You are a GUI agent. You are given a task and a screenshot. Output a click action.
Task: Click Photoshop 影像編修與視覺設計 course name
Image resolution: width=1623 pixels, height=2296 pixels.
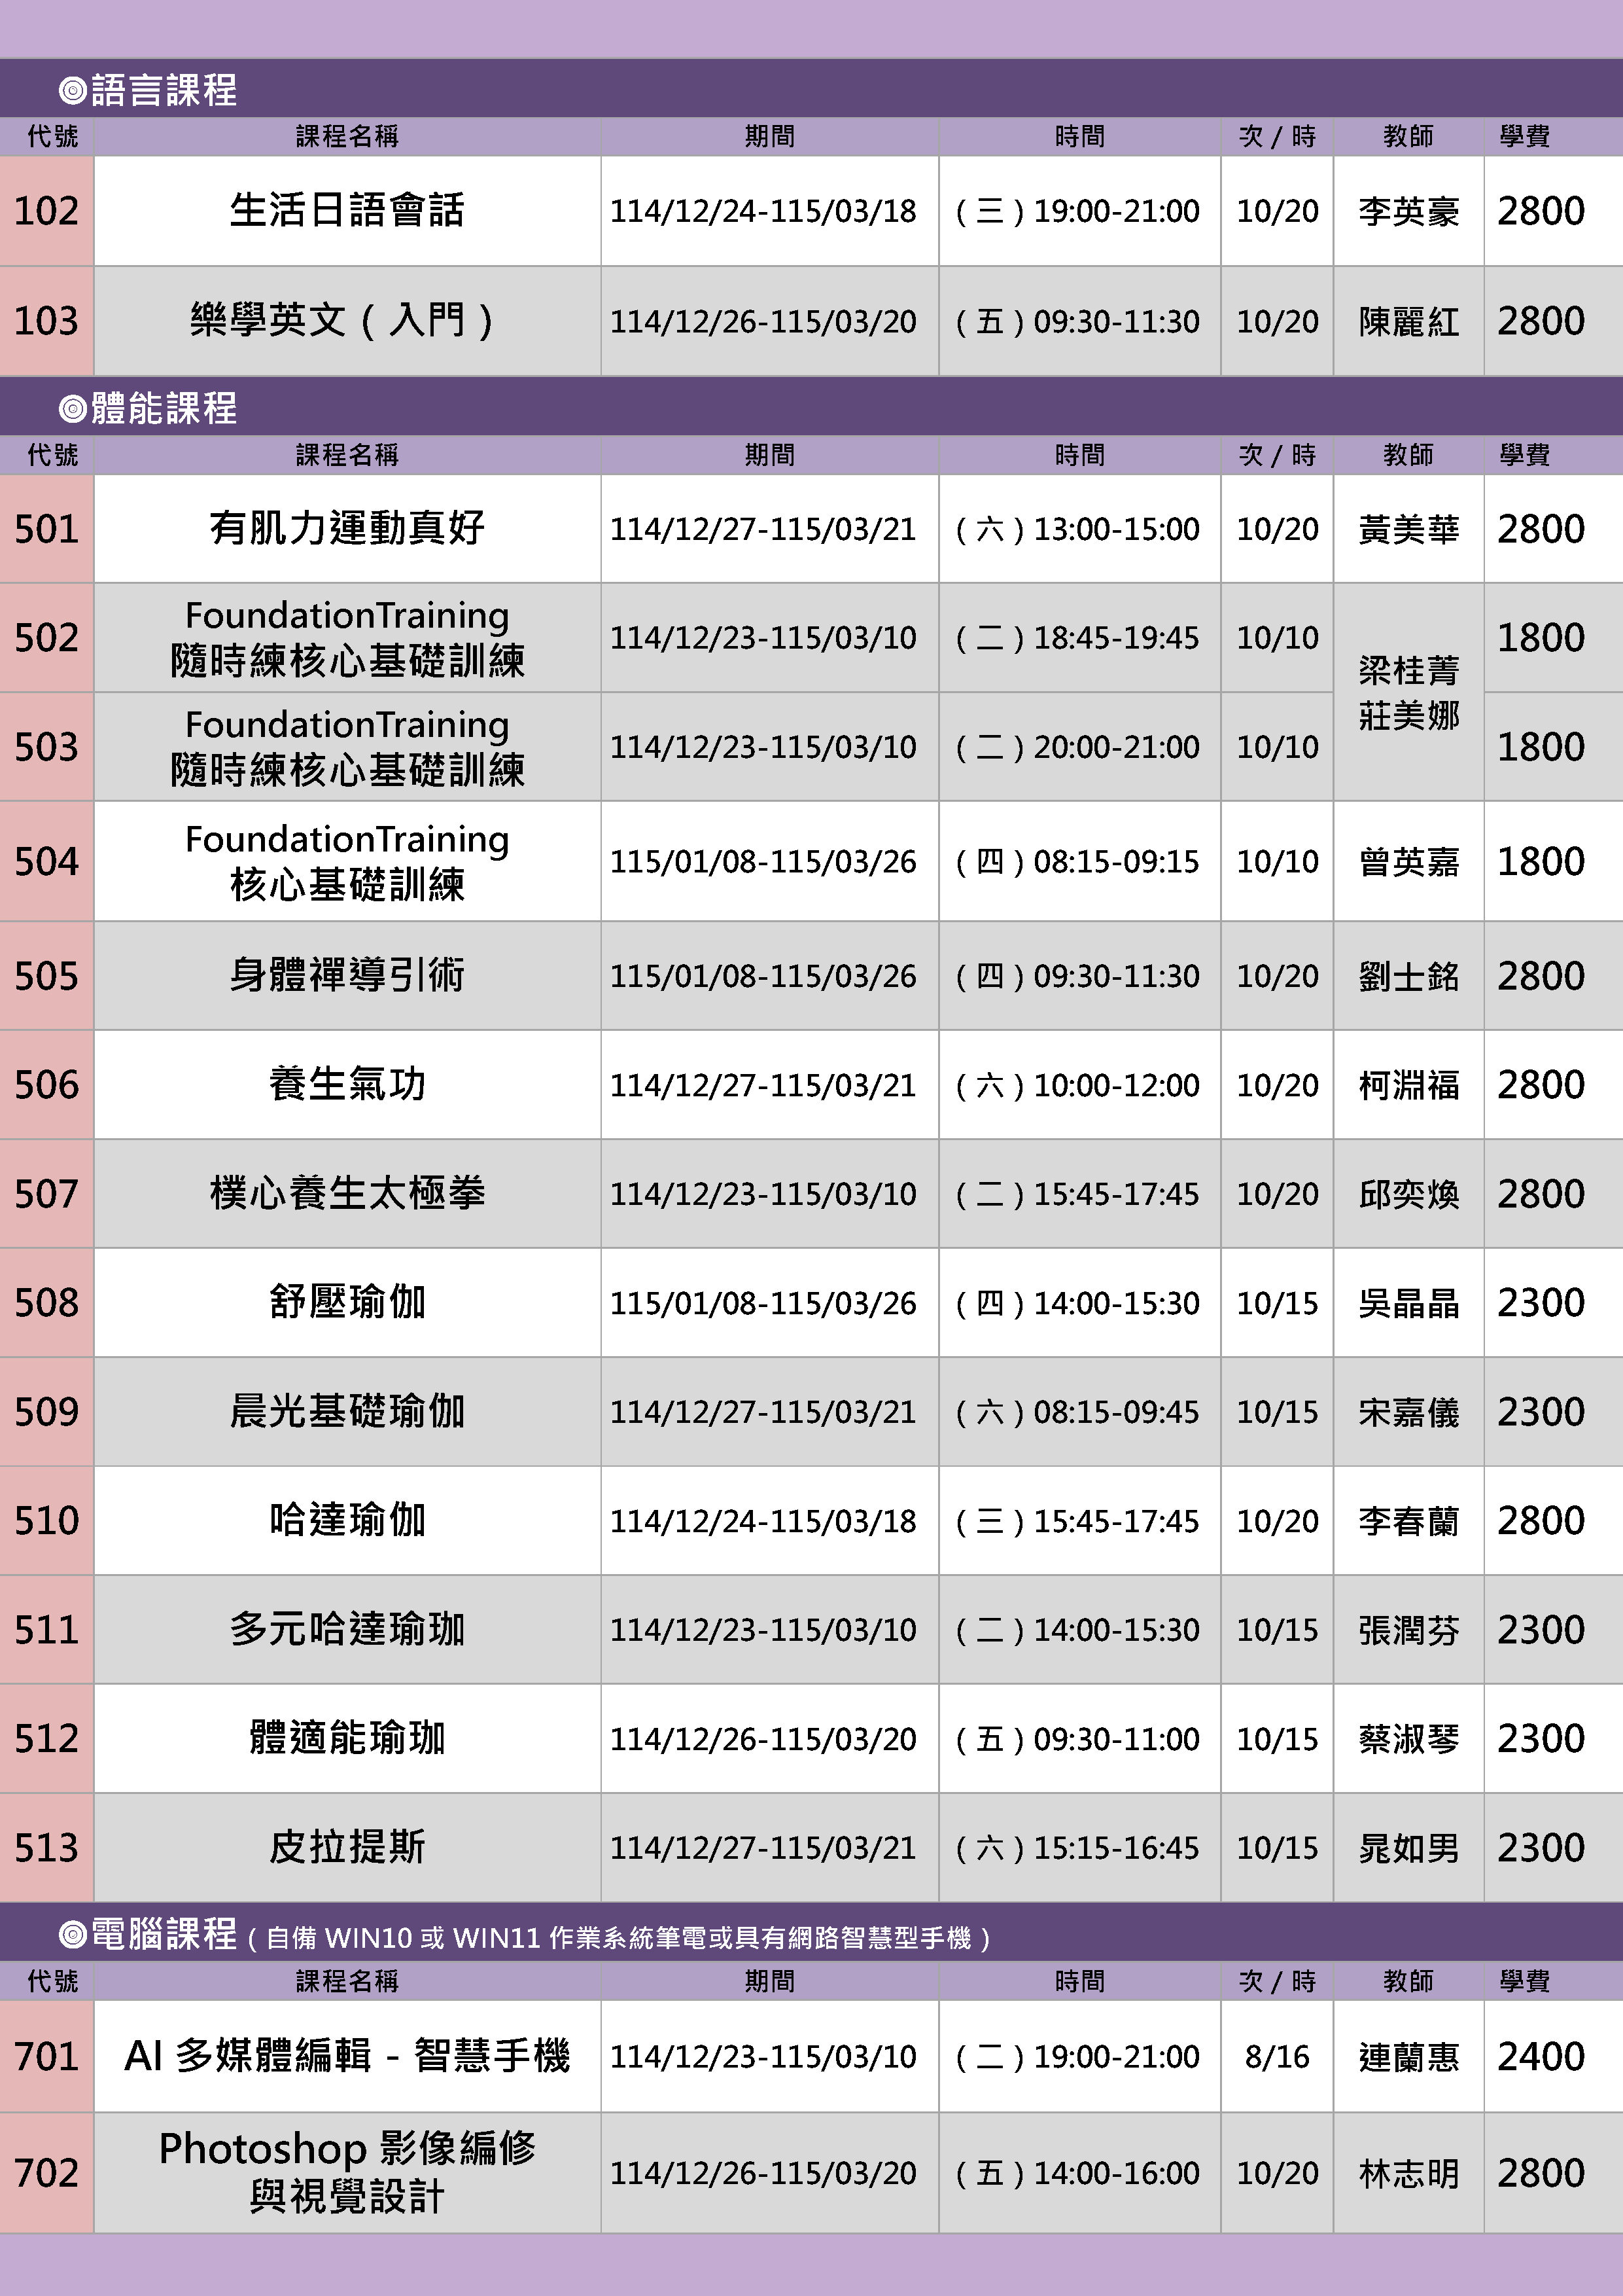tap(347, 2173)
